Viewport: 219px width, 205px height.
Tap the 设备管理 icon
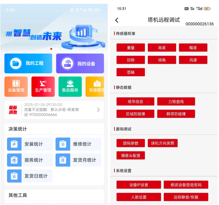(16, 84)
